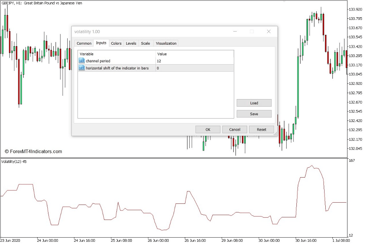Reset the indicator parameters
Viewport: 367px width, 244px height.
click(x=261, y=129)
